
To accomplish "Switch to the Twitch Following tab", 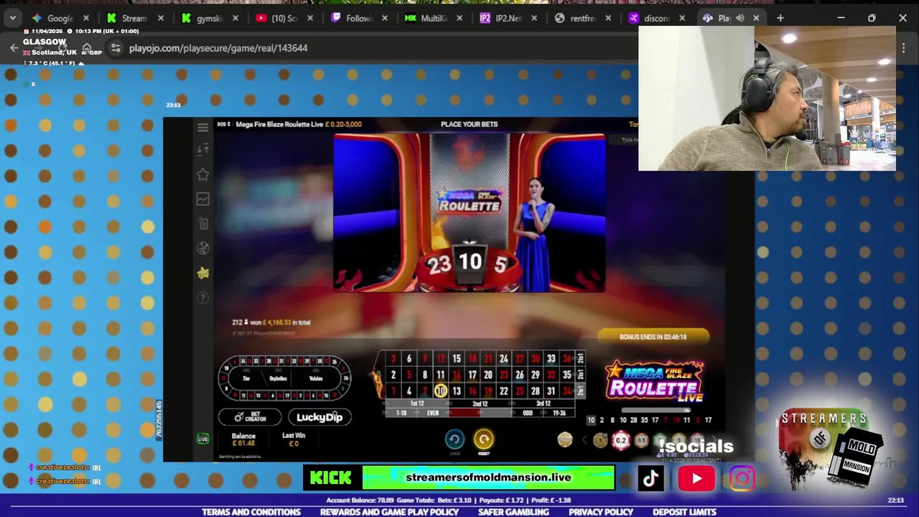I will (359, 18).
